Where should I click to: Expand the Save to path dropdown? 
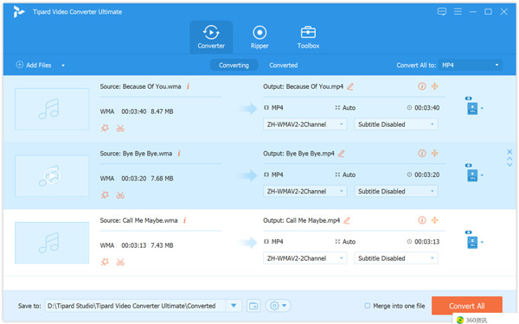234,306
